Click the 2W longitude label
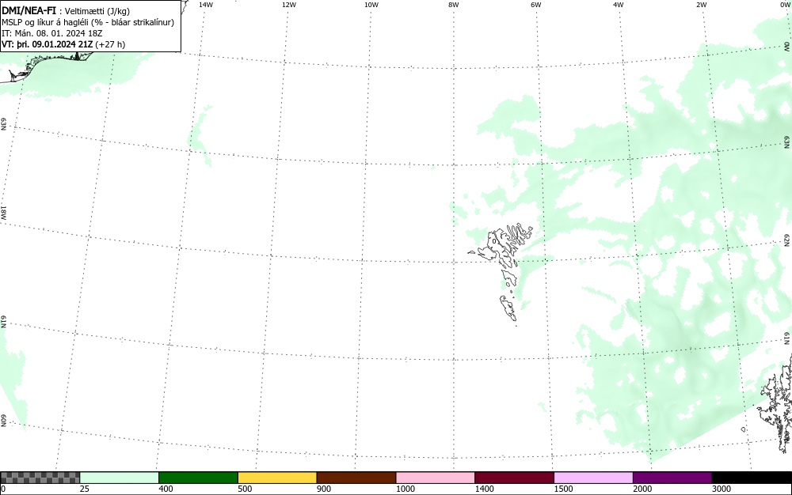 (701, 5)
